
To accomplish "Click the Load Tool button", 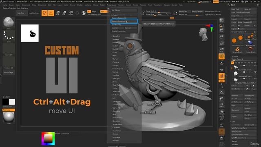I will tap(237, 9).
